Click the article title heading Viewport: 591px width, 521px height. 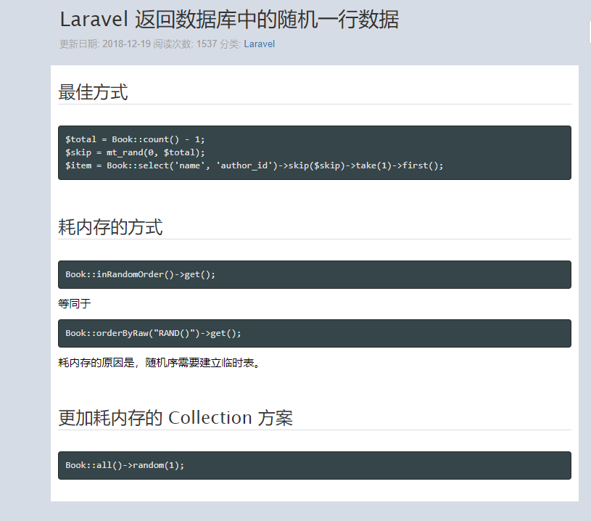pyautogui.click(x=232, y=20)
